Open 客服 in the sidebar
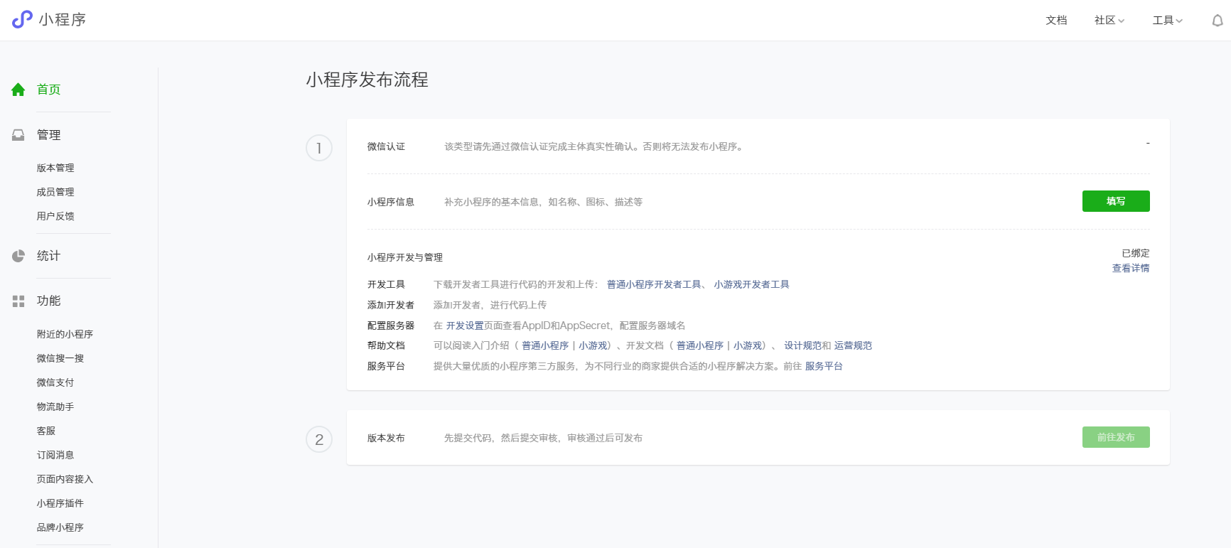 46,431
